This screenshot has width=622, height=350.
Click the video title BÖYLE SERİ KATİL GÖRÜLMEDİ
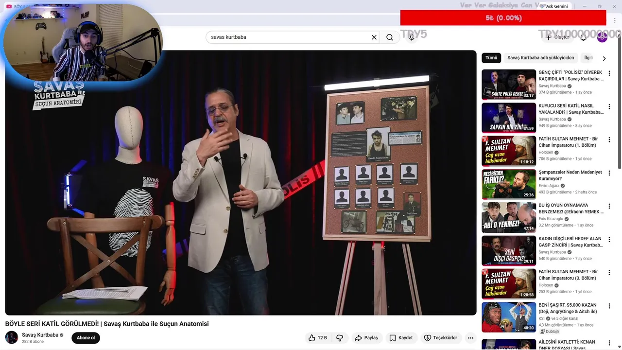point(107,324)
